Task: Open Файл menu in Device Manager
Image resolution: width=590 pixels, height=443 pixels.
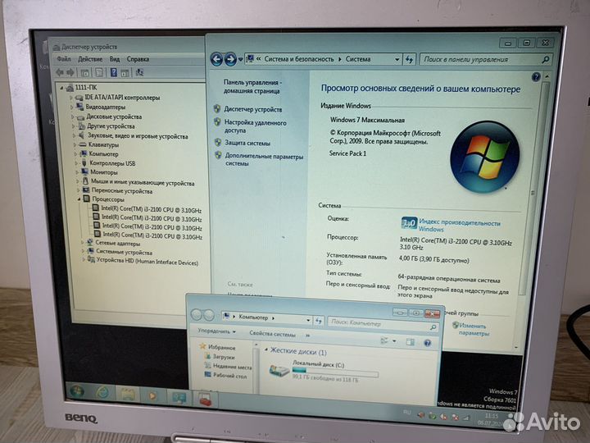Action: click(x=64, y=59)
